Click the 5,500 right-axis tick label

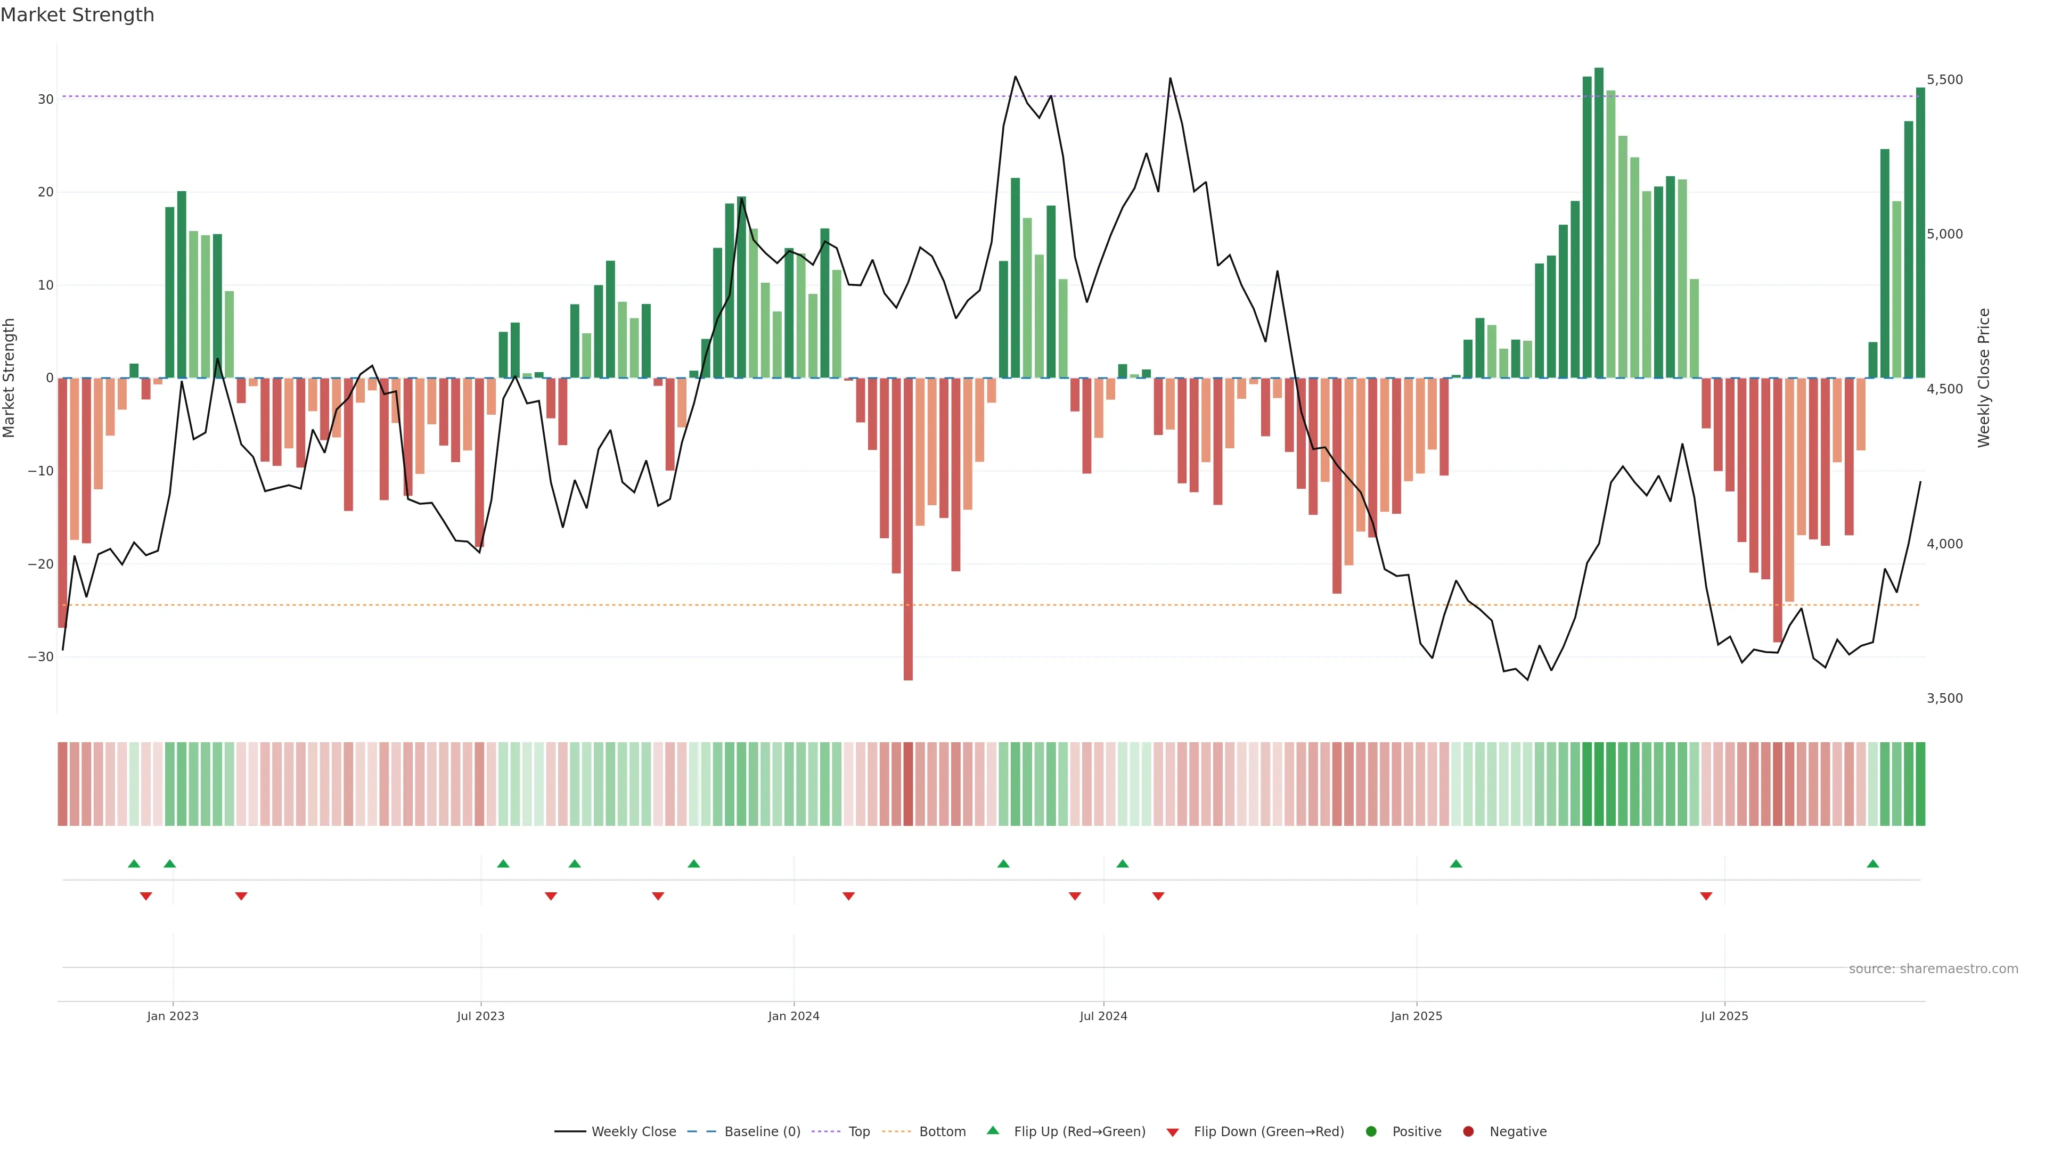[1944, 79]
